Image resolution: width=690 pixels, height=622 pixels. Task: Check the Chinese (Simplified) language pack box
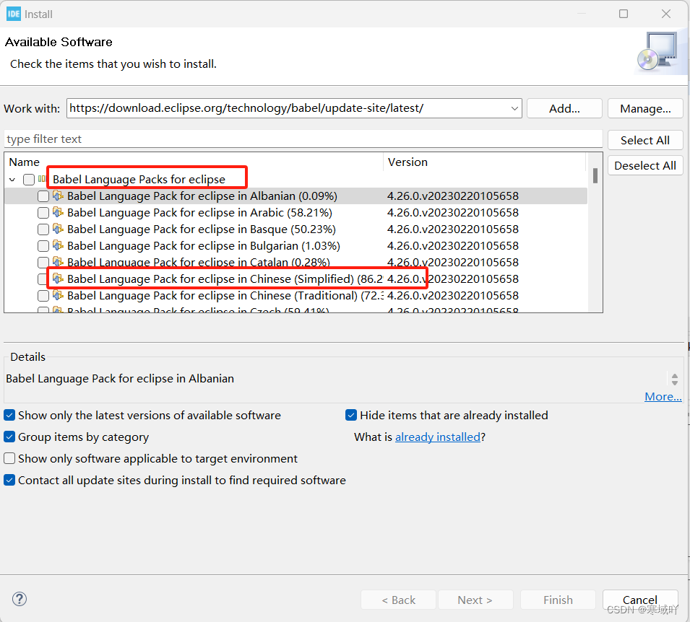point(42,279)
